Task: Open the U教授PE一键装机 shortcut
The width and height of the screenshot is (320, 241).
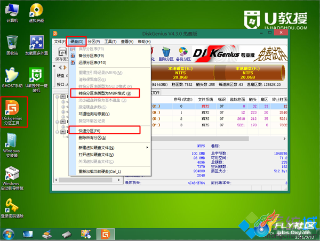Action: (x=36, y=79)
